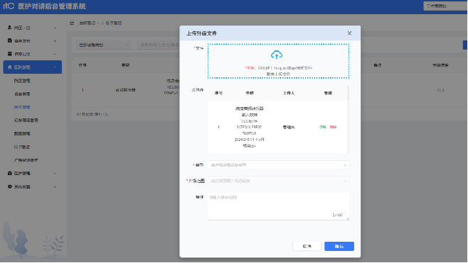Viewport: 468px width, 263px height.
Task: Click the list icon of 呼叫记录 menu
Action: click(9, 54)
